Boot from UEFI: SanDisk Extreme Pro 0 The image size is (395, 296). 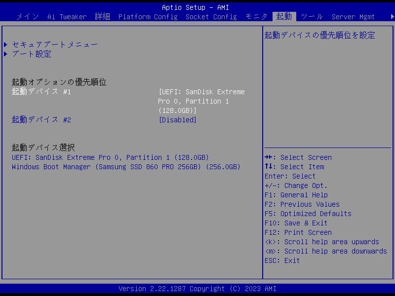[x=110, y=157]
